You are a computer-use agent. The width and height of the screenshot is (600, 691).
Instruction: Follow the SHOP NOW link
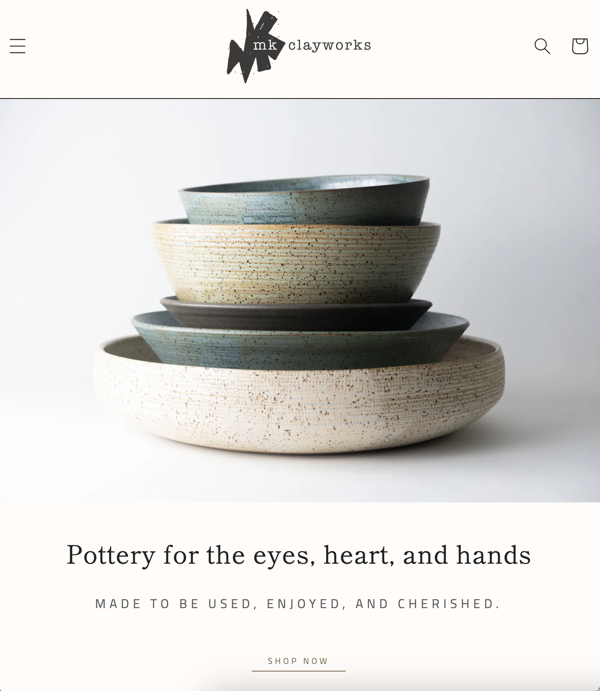[298, 661]
